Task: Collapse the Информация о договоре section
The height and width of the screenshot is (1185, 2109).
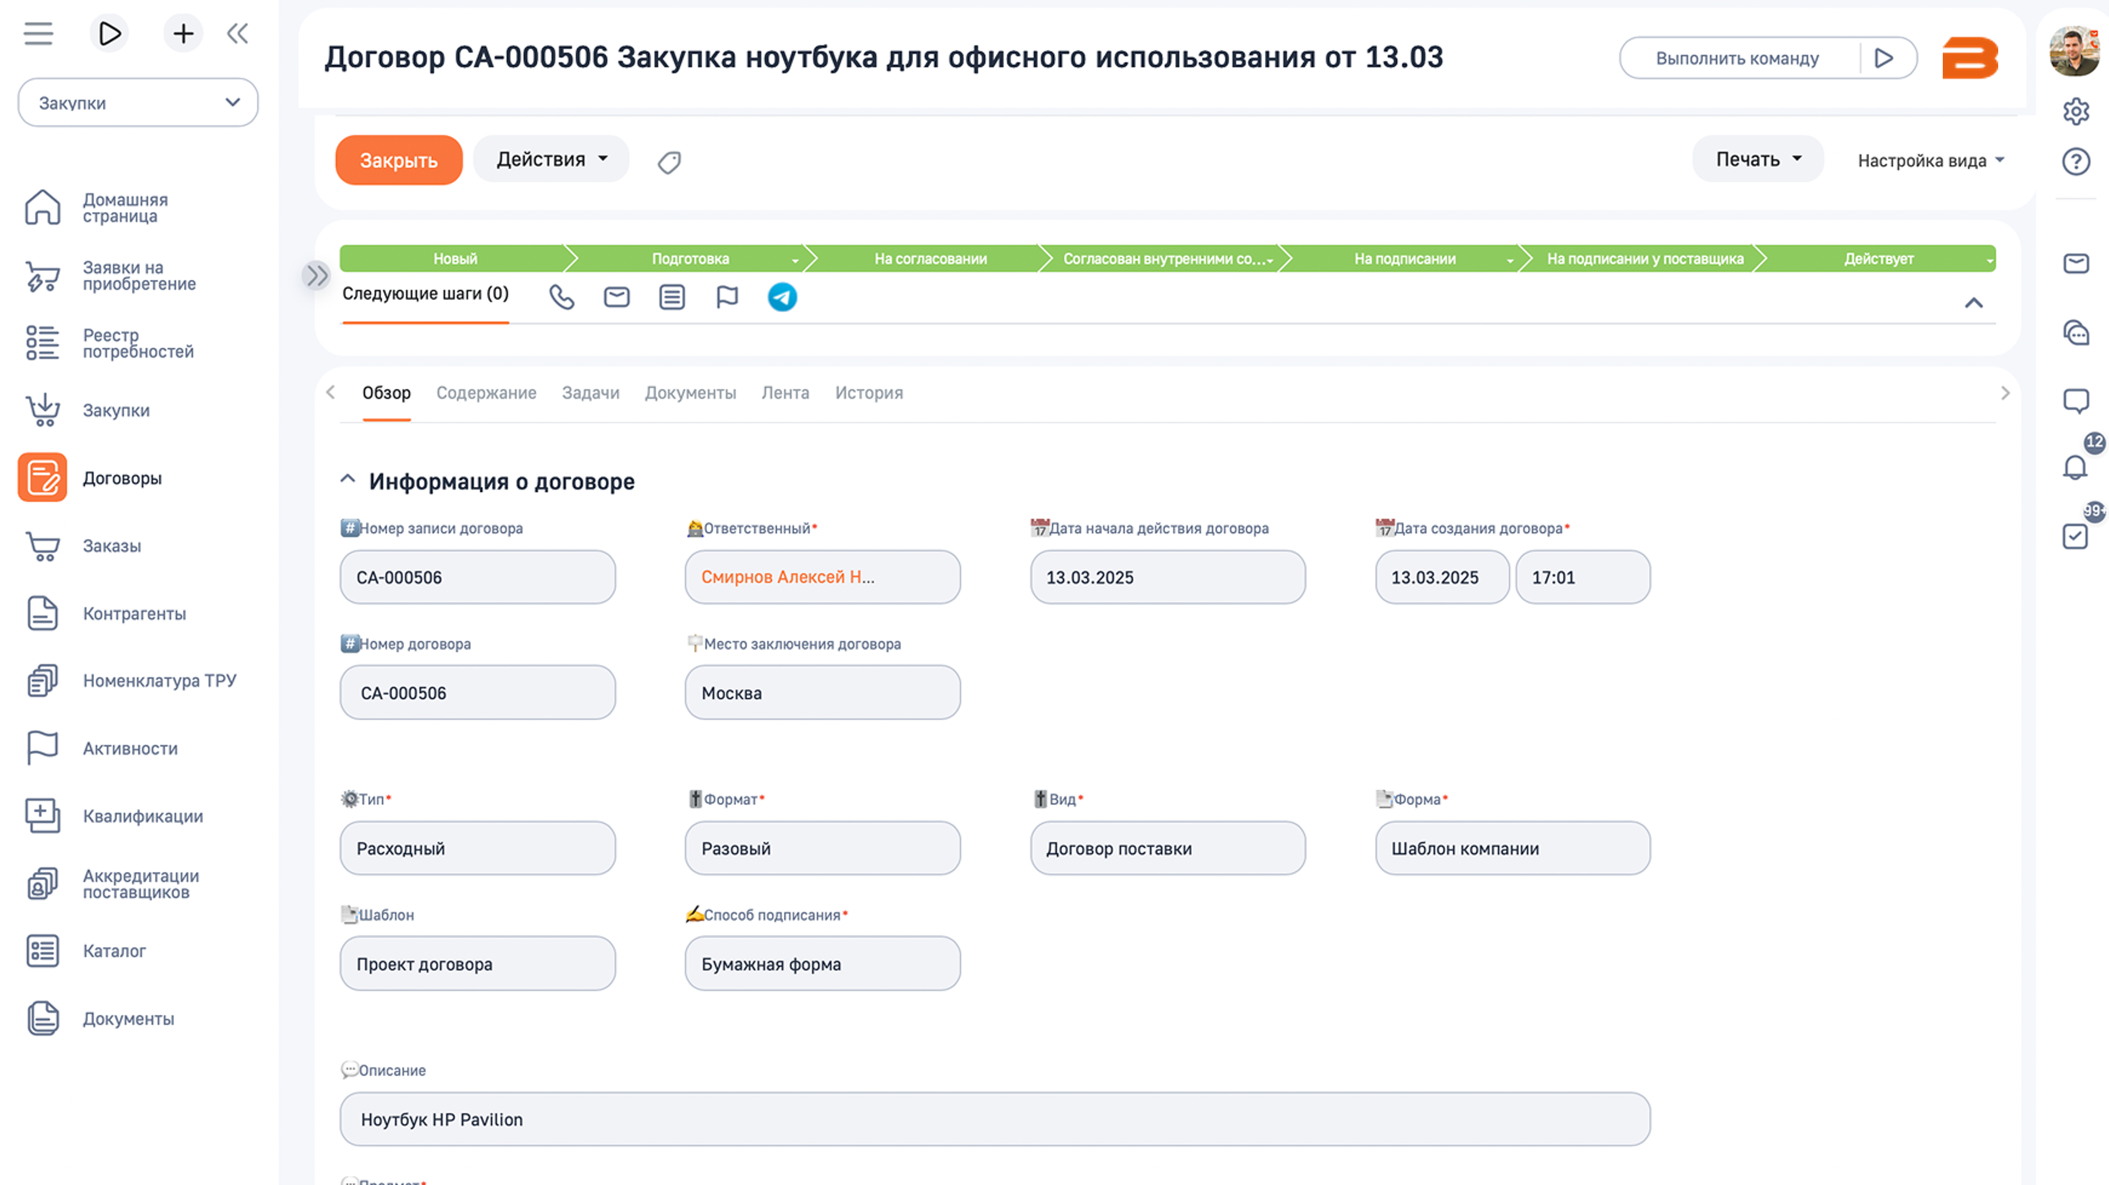Action: 347,480
